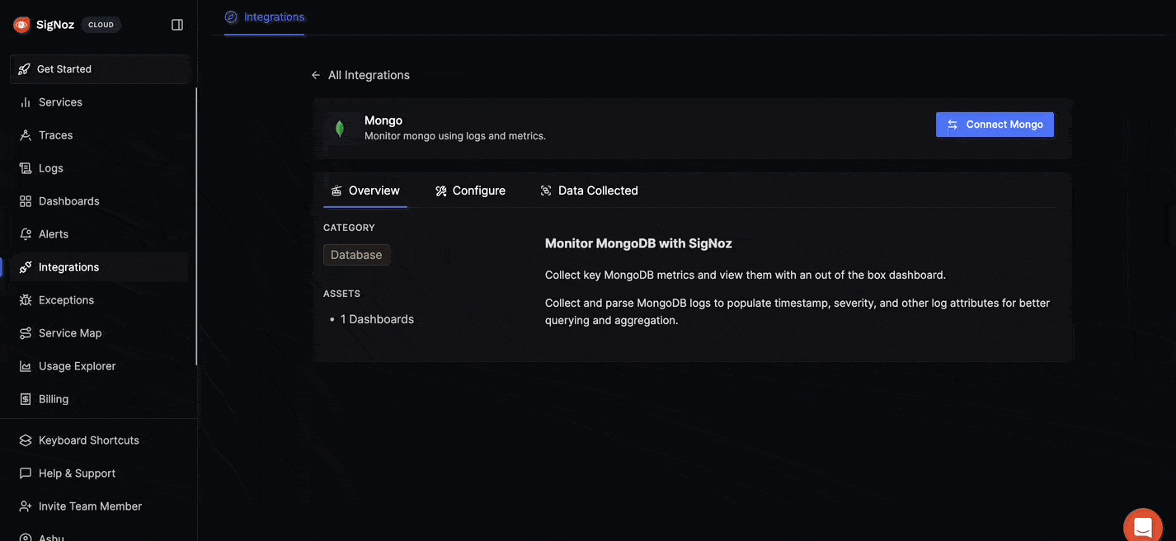Click the Overview tab drawer icon
This screenshot has height=541, width=1176.
(x=336, y=191)
